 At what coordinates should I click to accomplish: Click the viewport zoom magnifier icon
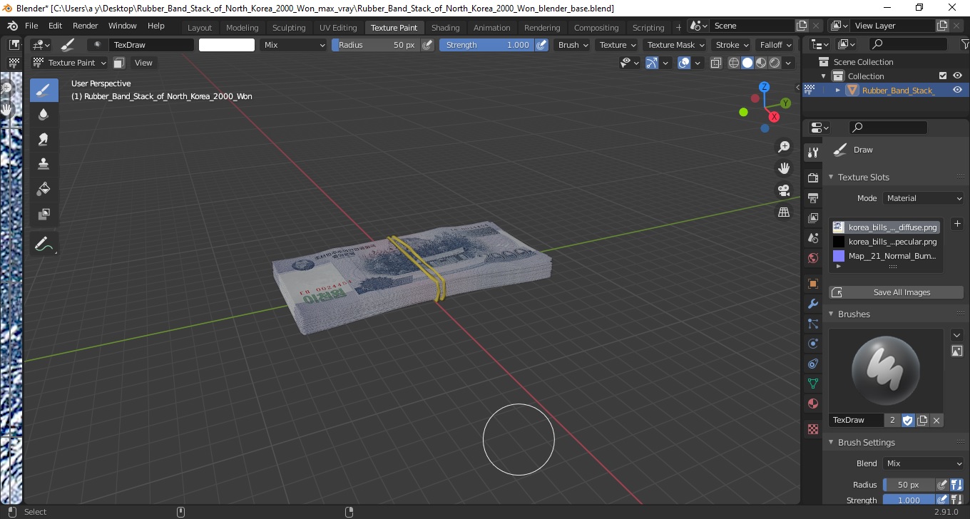784,147
